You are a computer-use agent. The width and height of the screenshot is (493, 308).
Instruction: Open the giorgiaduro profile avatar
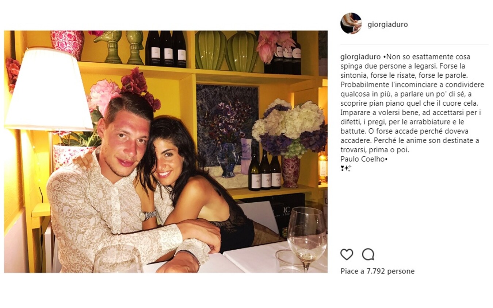click(x=351, y=24)
